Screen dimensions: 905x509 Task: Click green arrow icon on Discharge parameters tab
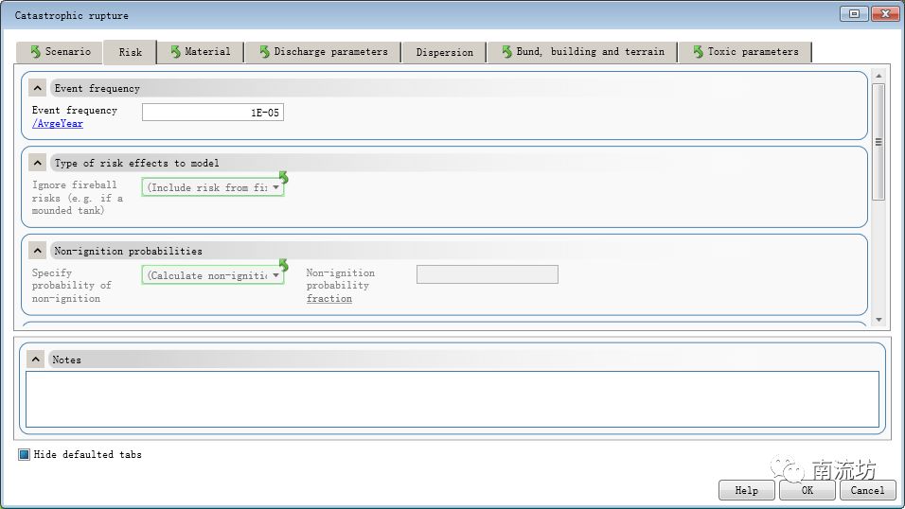pos(264,52)
